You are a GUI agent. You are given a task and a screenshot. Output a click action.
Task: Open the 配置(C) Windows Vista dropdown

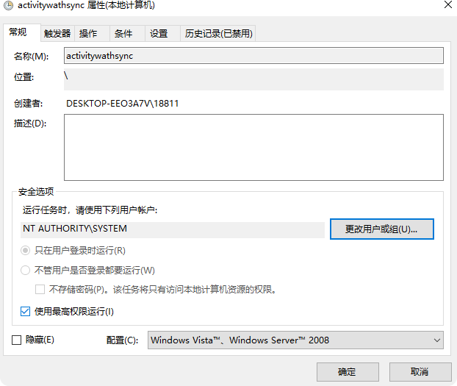pos(295,340)
